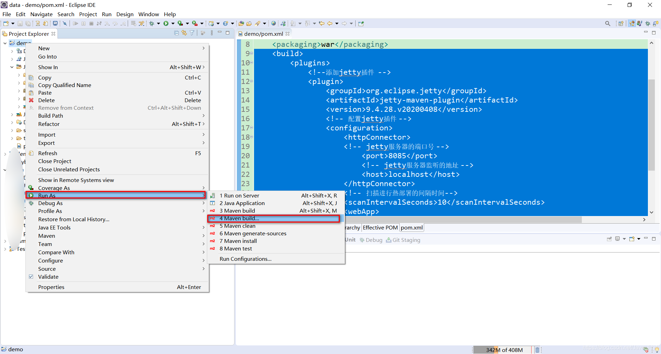Screen dimensions: 661x354
Task: Click the Back navigation arrow icon
Action: click(330, 23)
